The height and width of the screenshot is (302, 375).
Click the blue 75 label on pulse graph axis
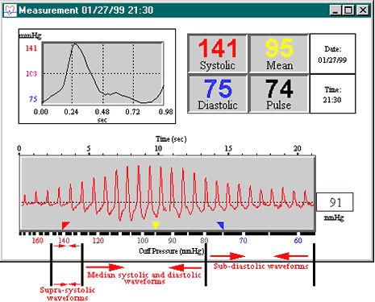click(33, 99)
